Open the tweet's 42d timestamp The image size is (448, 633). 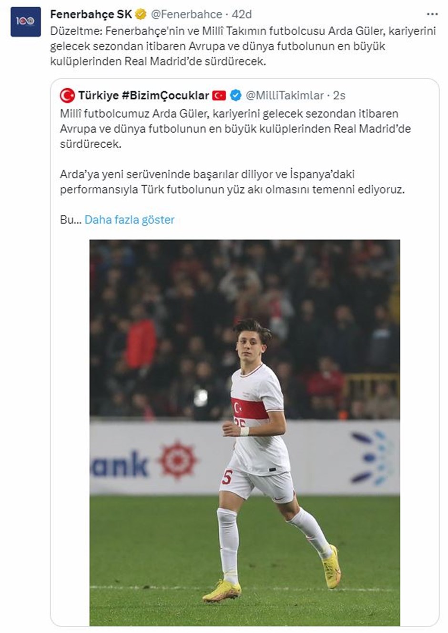[x=242, y=15]
